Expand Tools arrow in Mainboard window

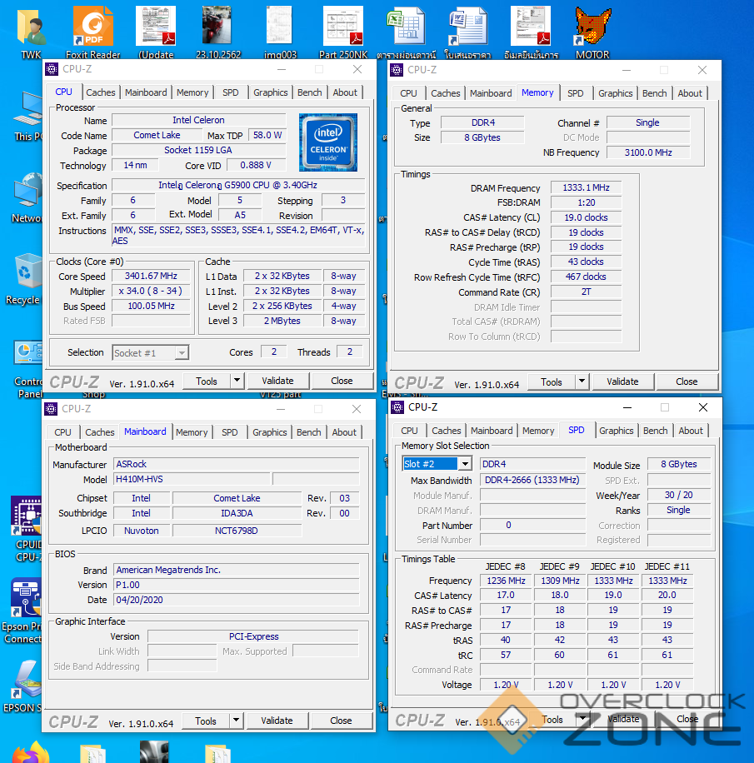[x=236, y=721]
